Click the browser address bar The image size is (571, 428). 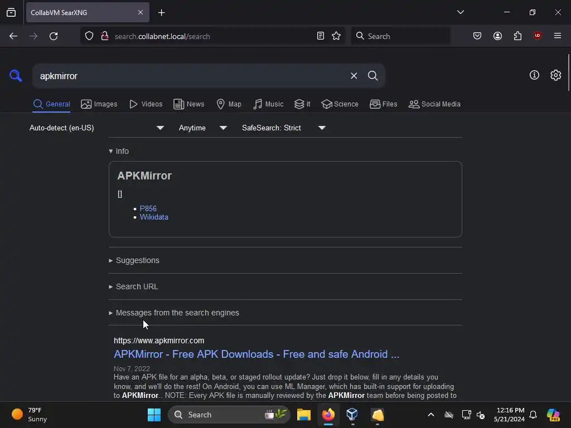coord(213,36)
